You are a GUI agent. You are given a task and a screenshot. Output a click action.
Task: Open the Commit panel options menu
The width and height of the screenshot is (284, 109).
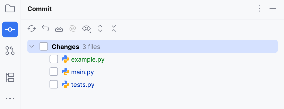pos(259,9)
